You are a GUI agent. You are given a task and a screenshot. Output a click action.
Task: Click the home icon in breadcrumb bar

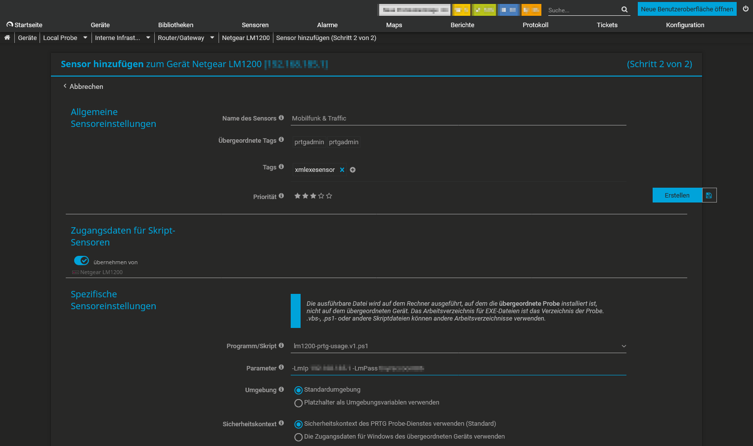[7, 38]
